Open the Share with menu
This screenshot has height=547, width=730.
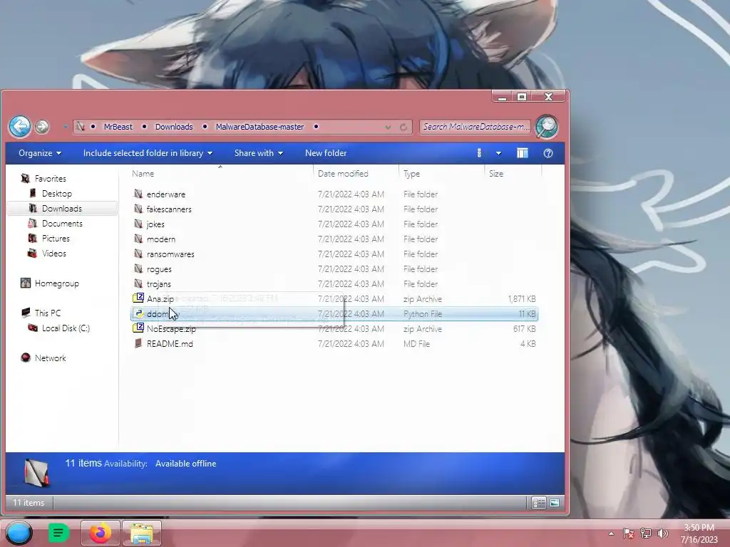[x=258, y=153]
